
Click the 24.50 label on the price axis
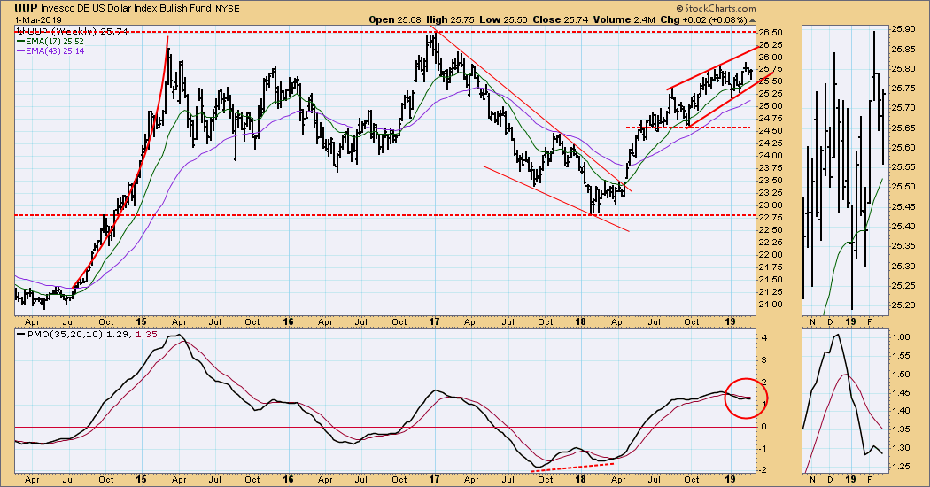771,131
